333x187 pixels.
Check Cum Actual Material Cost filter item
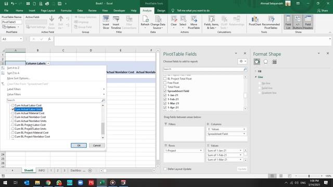coord(12,113)
